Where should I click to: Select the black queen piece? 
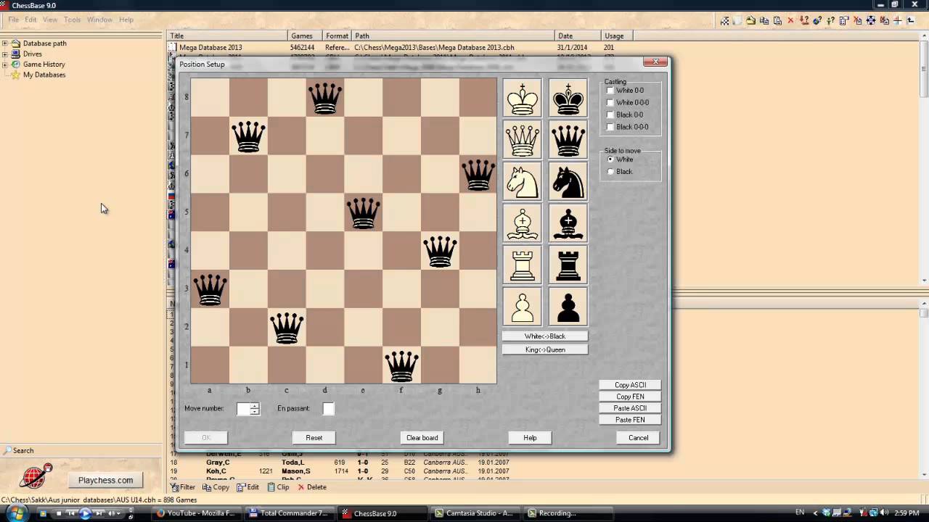(568, 139)
